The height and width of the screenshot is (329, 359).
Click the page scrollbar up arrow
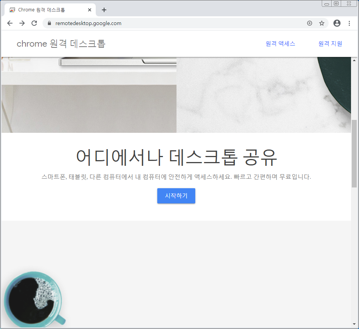pyautogui.click(x=354, y=60)
